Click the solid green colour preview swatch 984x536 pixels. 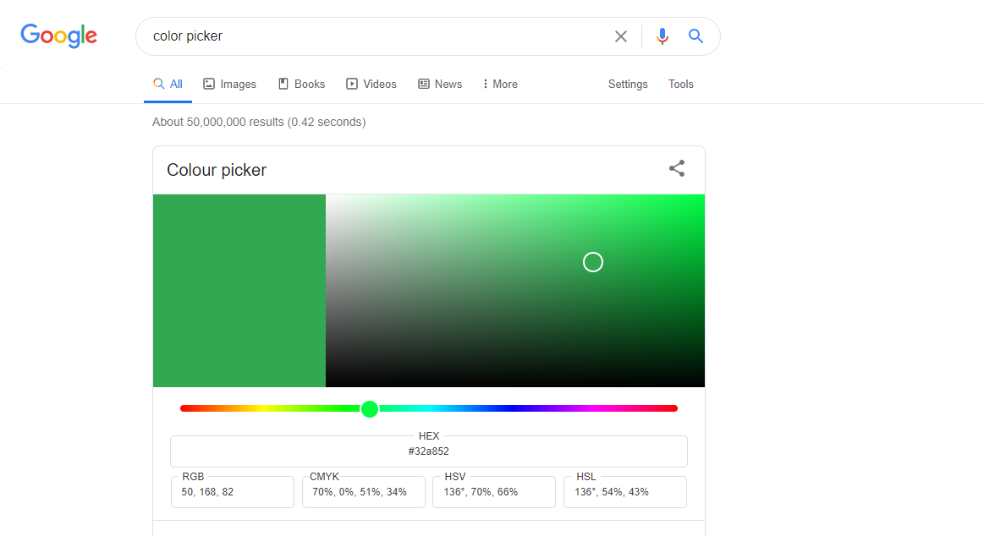click(x=239, y=291)
